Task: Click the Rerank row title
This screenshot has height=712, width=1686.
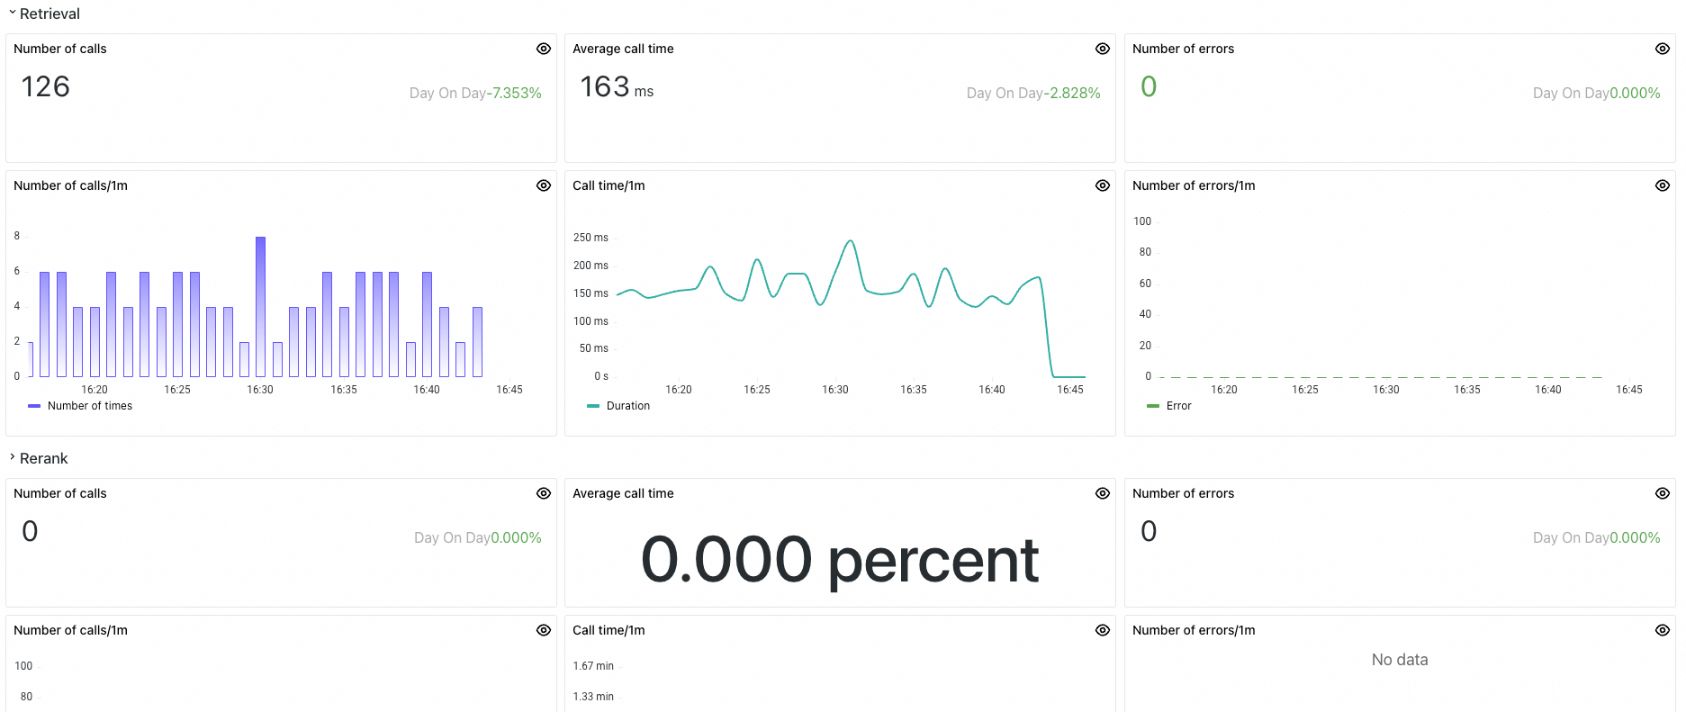Action: tap(44, 458)
